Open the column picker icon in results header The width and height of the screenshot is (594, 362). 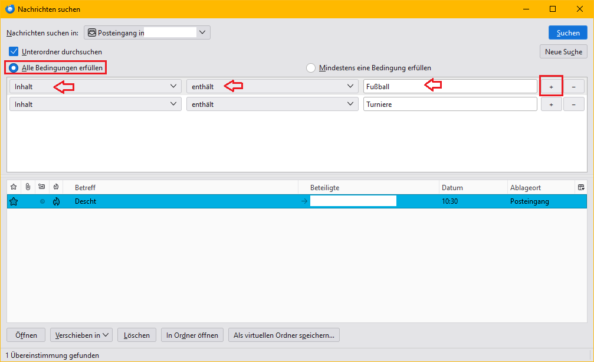(581, 187)
